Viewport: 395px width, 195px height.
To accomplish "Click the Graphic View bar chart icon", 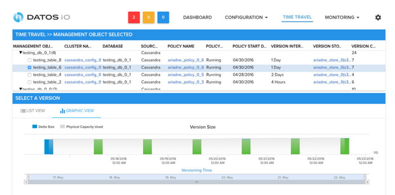I will [x=62, y=111].
